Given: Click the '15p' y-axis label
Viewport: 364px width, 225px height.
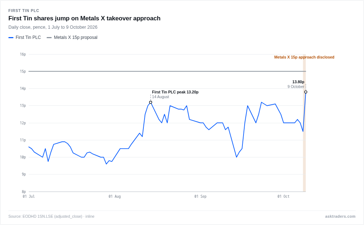Looking at the screenshot, I should [23, 71].
